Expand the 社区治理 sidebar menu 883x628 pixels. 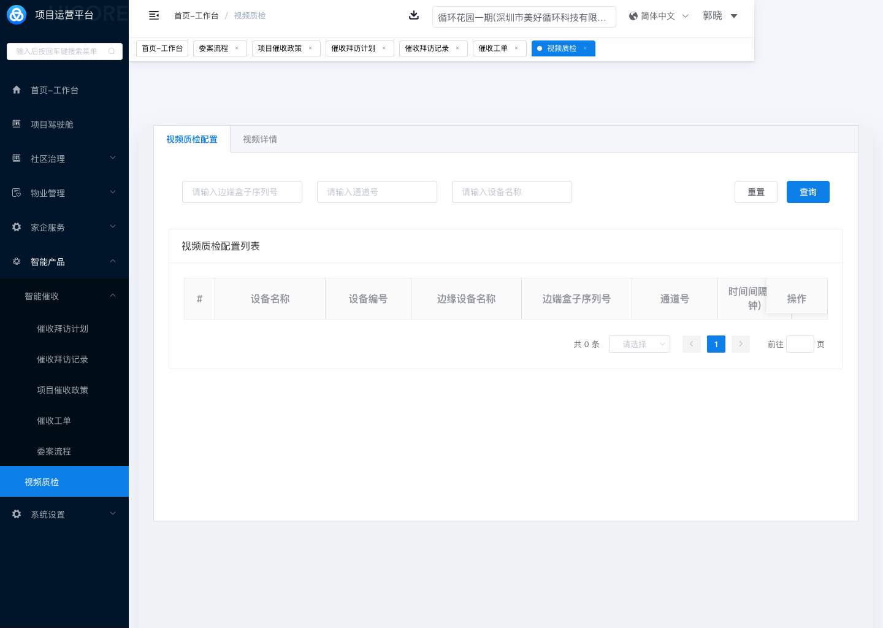click(x=64, y=159)
